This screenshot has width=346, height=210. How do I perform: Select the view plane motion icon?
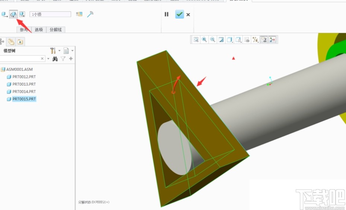point(22,14)
